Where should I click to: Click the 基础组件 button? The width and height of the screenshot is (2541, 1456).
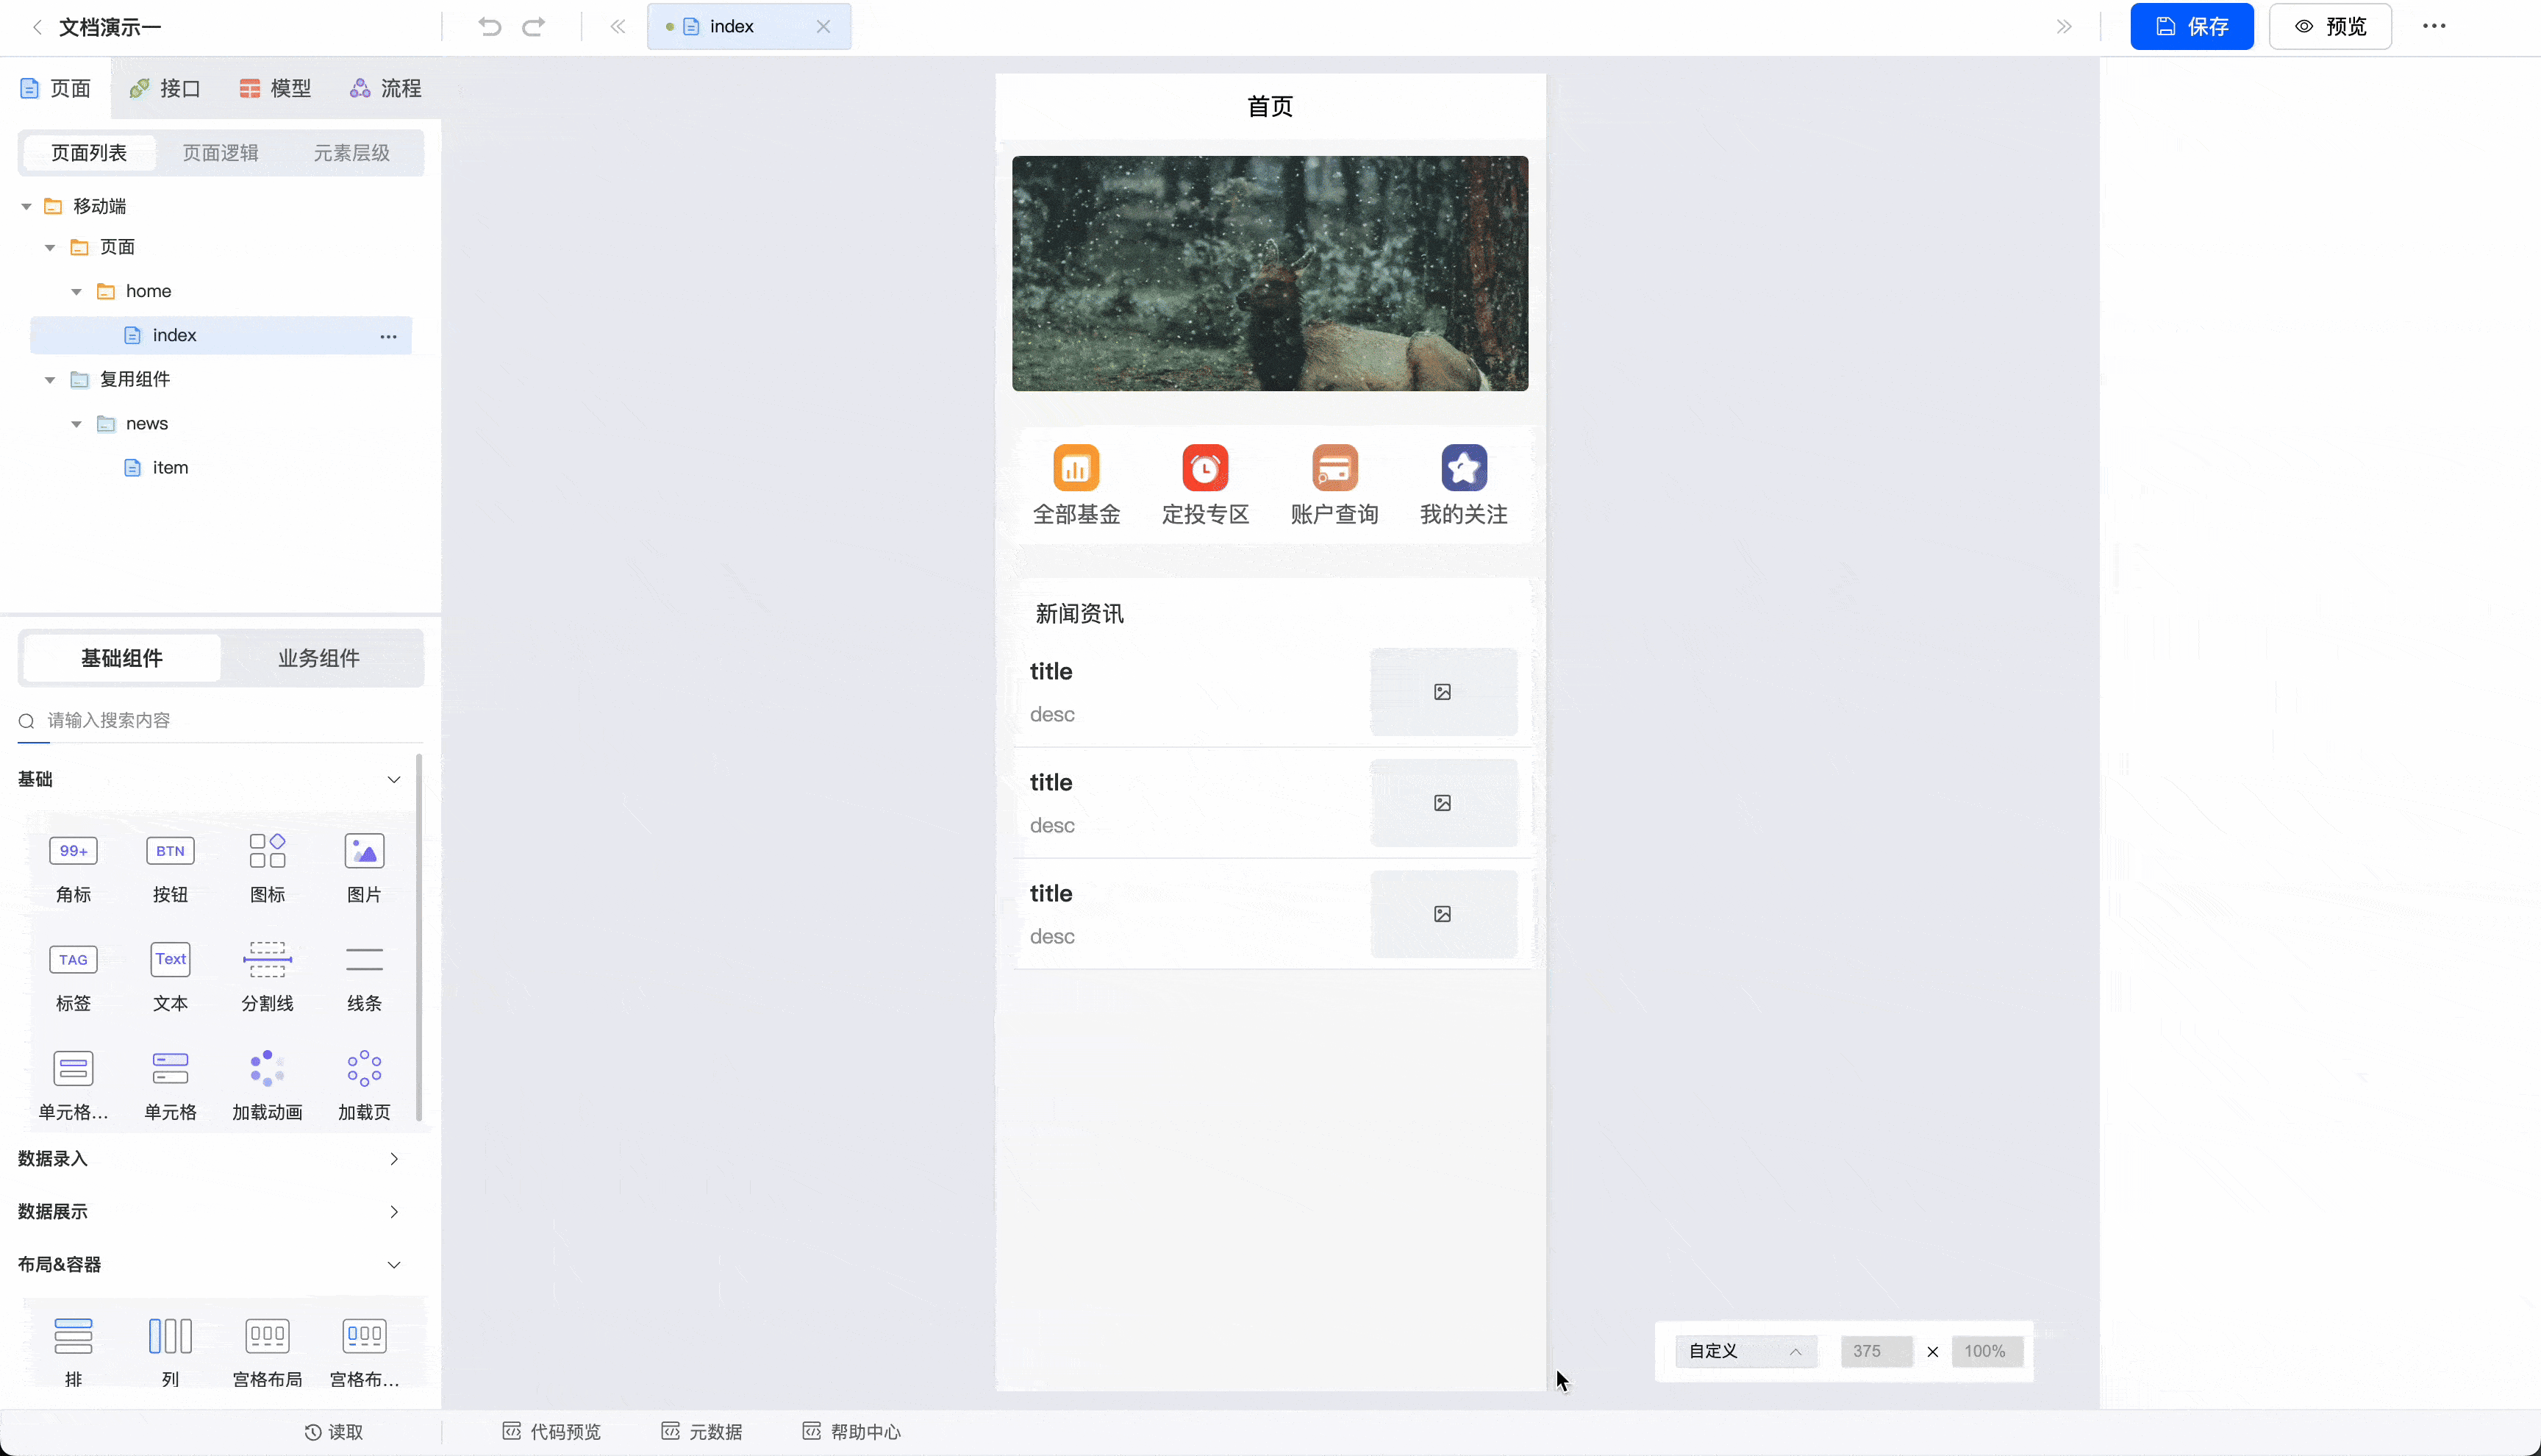pos(121,658)
